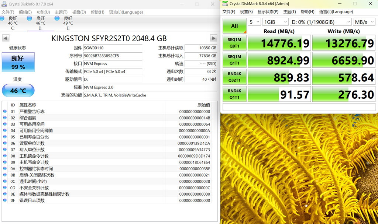The image size is (378, 224).
Task: Click the NVM Express 2.0 standard field
Action: point(150,87)
